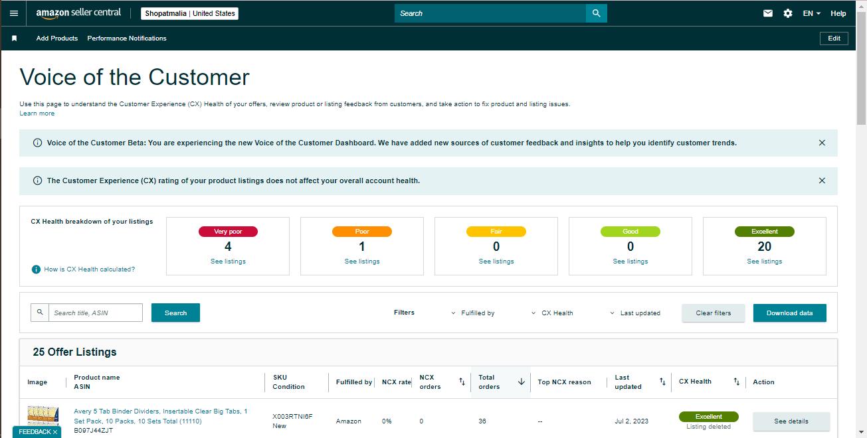Click ASIN B097J44ZJT text
The width and height of the screenshot is (867, 438).
[x=93, y=430]
